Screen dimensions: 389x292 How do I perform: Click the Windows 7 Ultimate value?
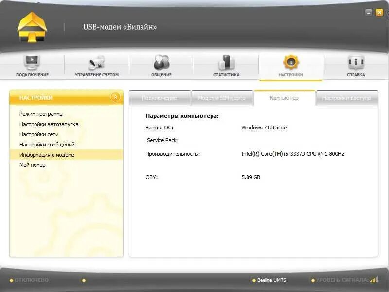click(264, 128)
